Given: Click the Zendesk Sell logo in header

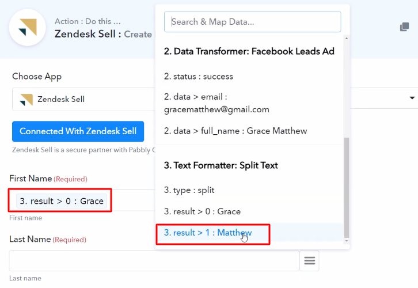Looking at the screenshot, I should [x=28, y=28].
